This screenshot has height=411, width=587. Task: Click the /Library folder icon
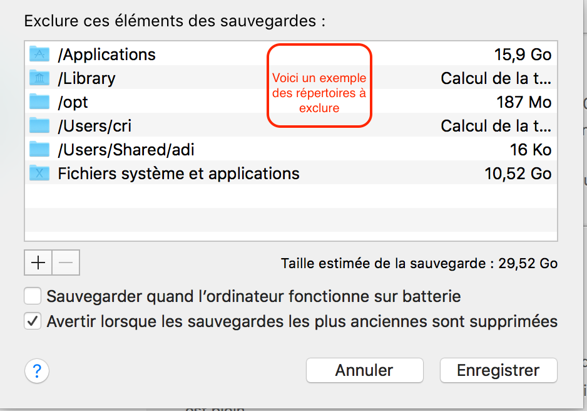(39, 78)
